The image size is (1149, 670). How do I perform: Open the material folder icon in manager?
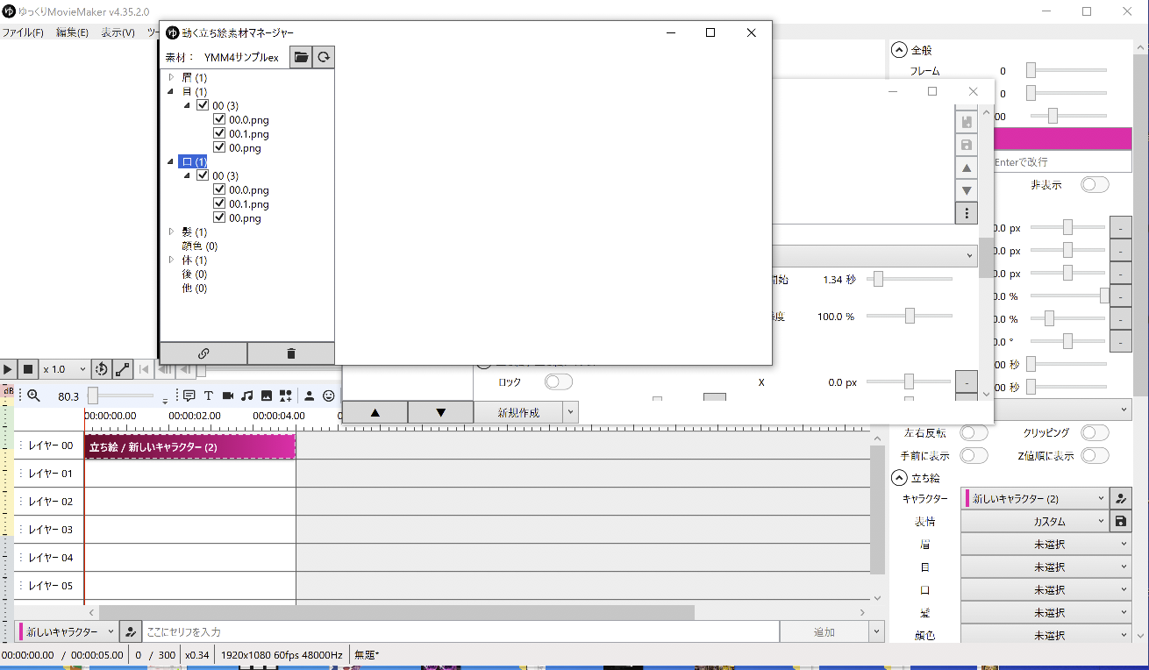tap(301, 57)
